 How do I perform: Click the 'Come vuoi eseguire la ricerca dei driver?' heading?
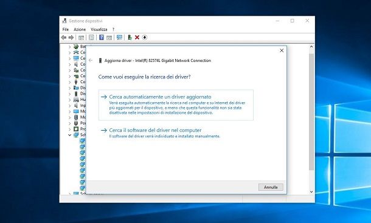click(x=144, y=77)
